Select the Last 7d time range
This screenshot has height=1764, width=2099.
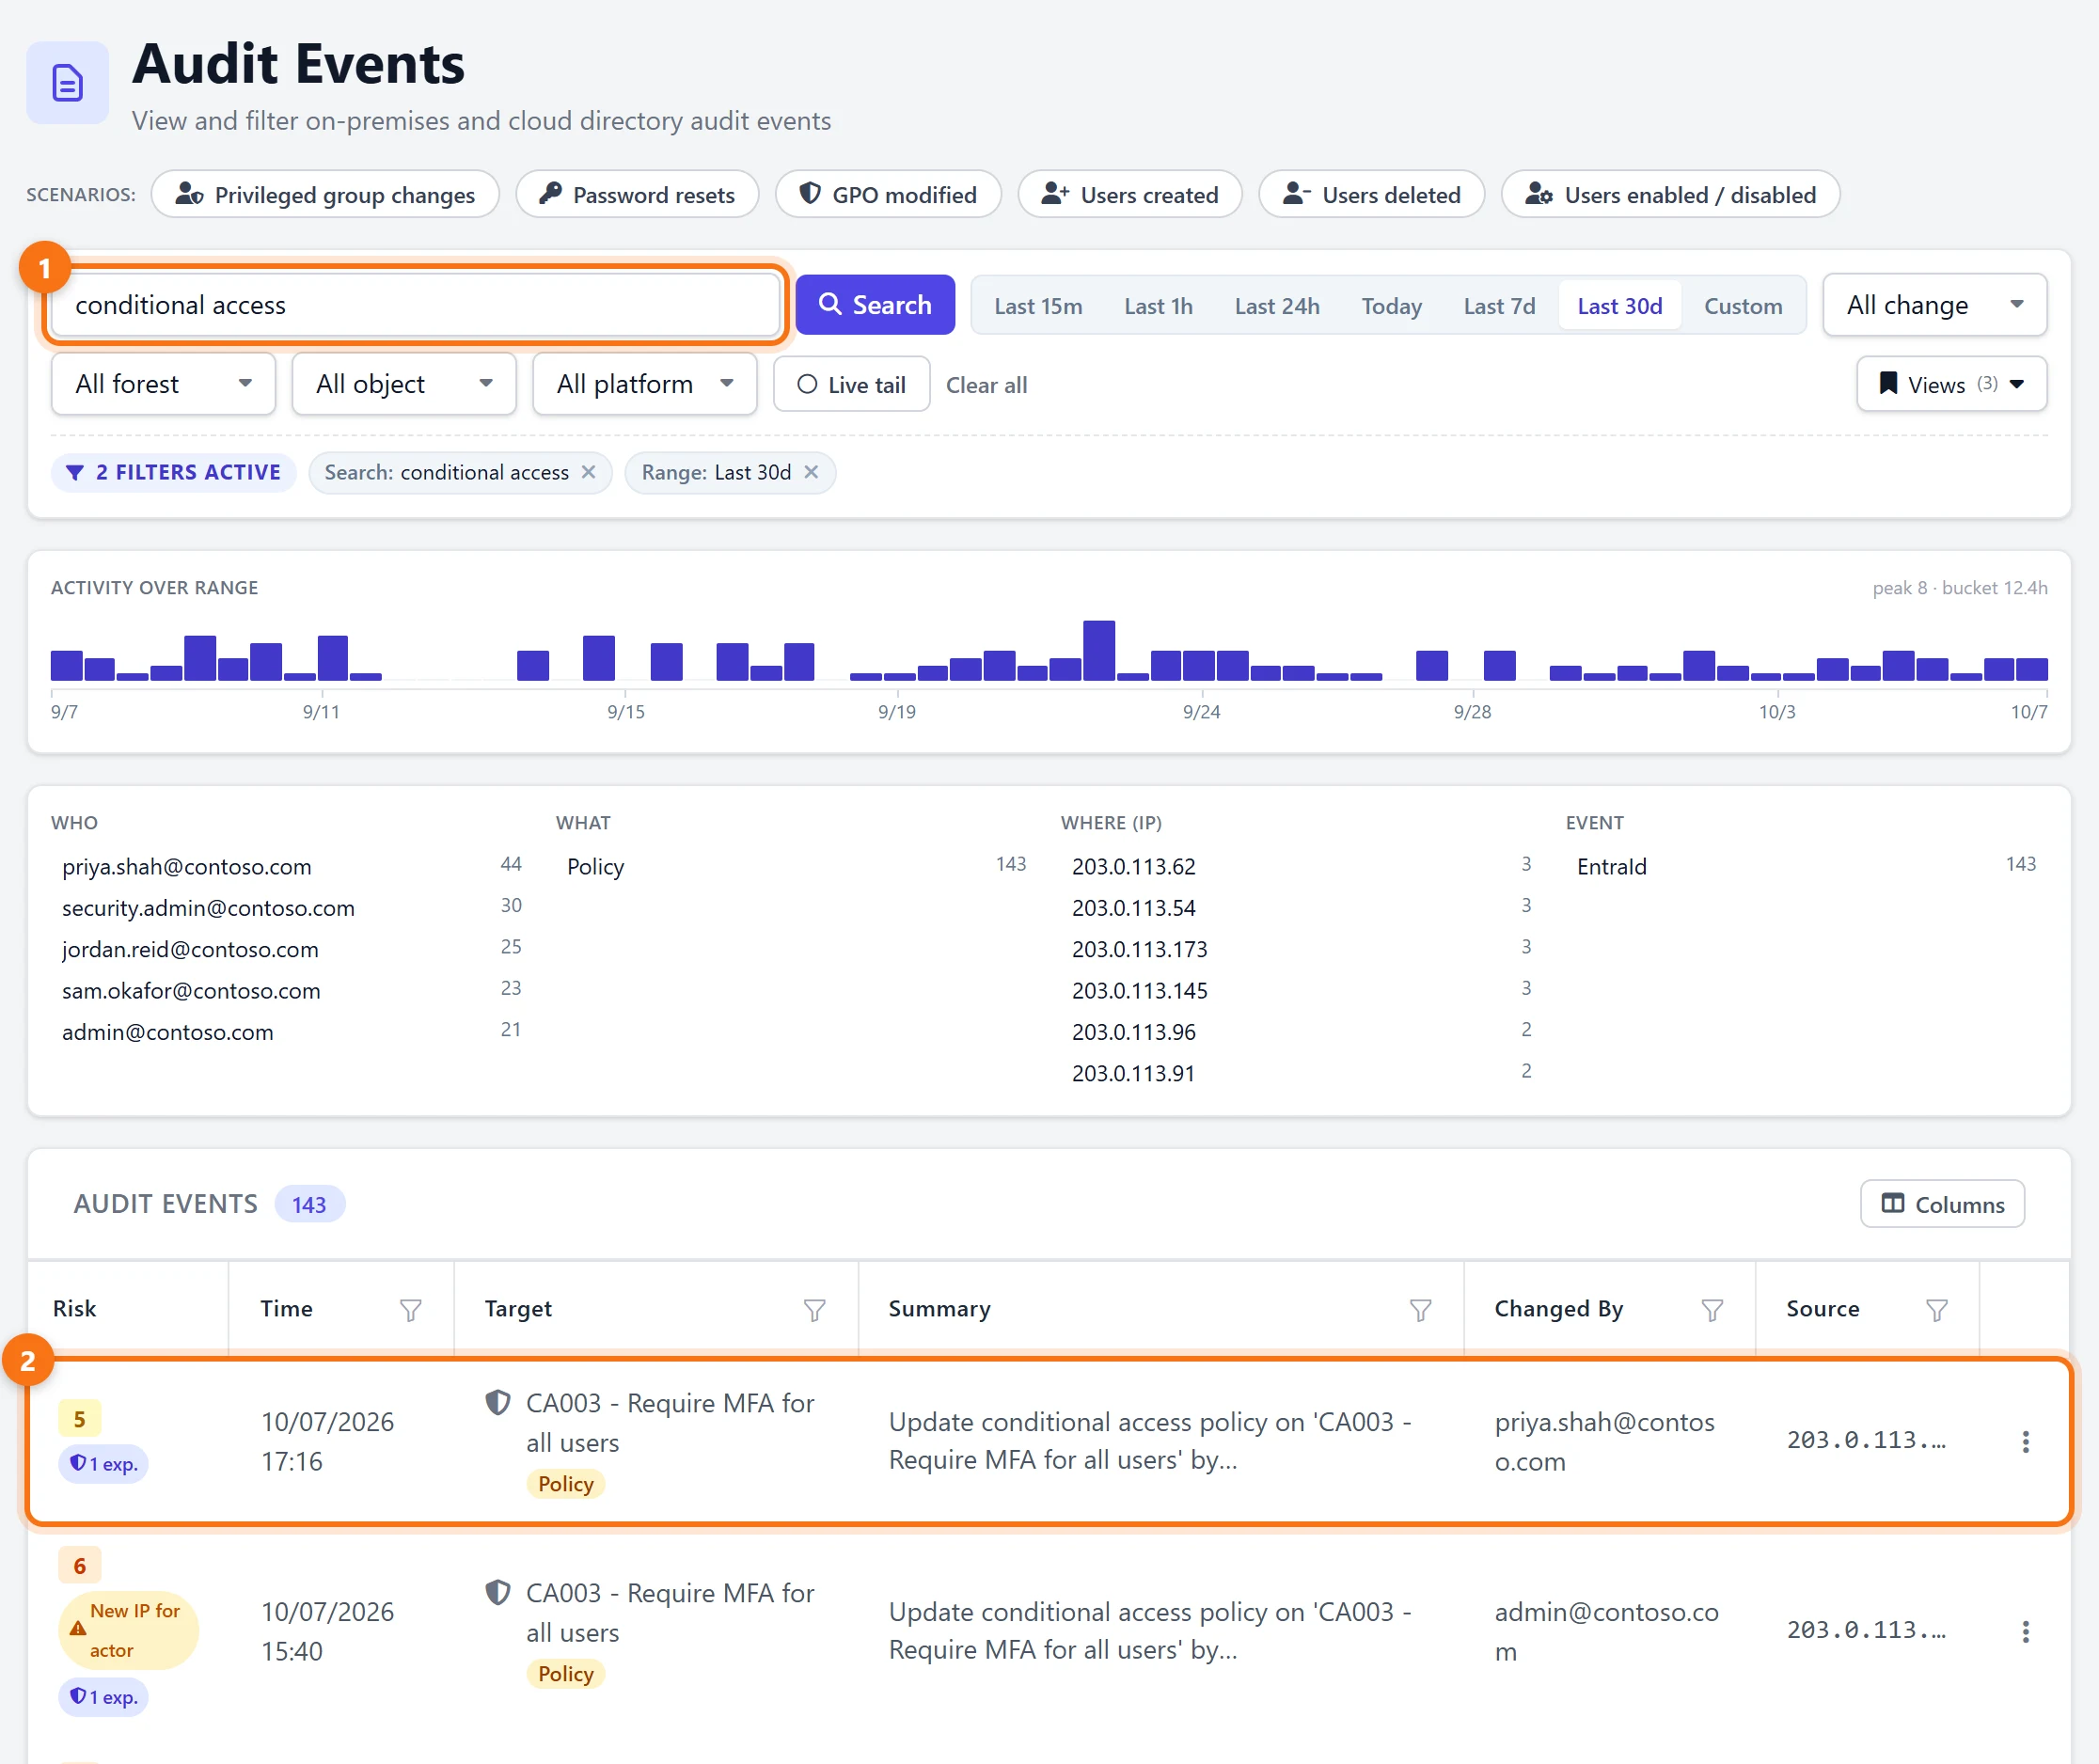pos(1498,306)
